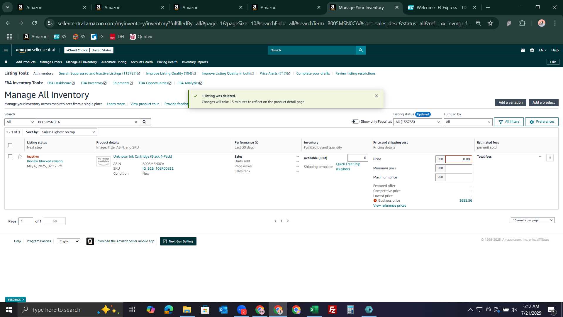Click the bookmark flag icon in the nav bar
Viewport: 563px width, 317px height.
(6, 62)
